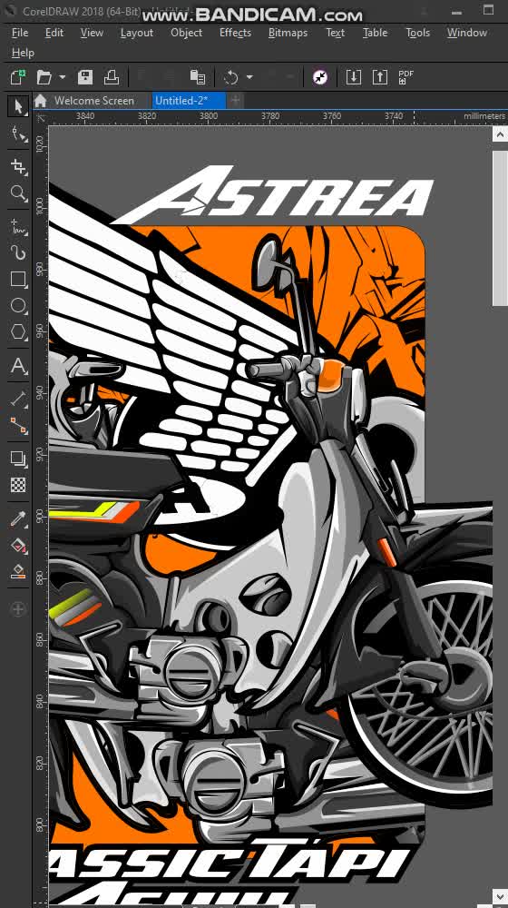Select the Rectangle tool
This screenshot has width=508, height=908.
(18, 279)
